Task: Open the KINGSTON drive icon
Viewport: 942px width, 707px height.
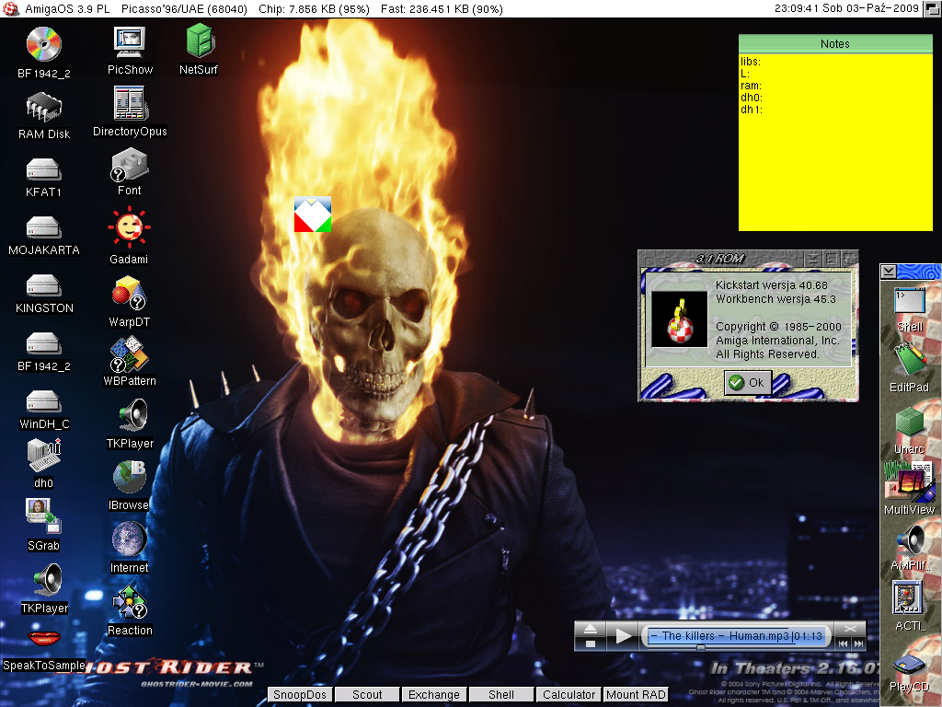Action: [x=43, y=285]
